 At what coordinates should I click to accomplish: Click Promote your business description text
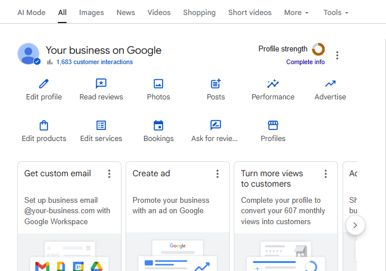(171, 205)
